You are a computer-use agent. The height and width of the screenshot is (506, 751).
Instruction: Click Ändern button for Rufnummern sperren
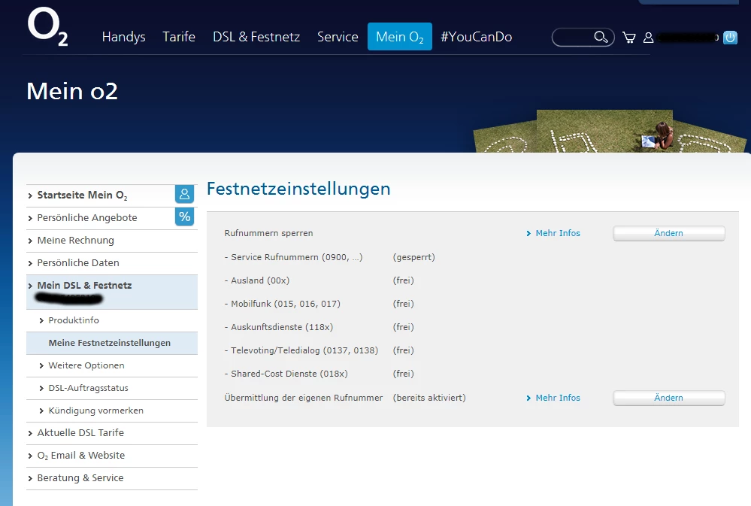(x=668, y=233)
